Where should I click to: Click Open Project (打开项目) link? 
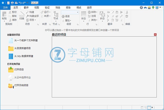19,70
